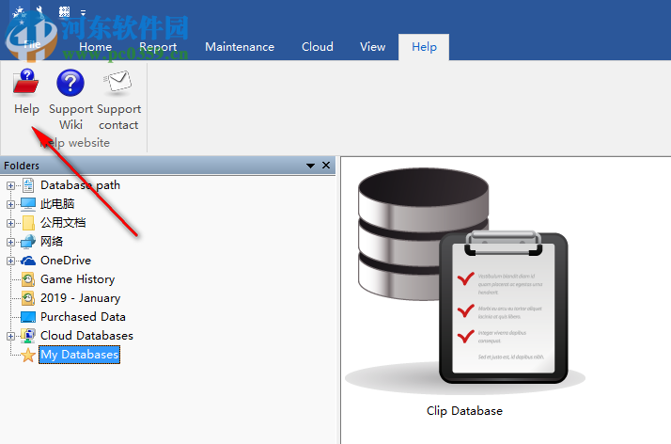This screenshot has width=671, height=444.
Task: Click the Folders panel title
Action: pyautogui.click(x=22, y=166)
